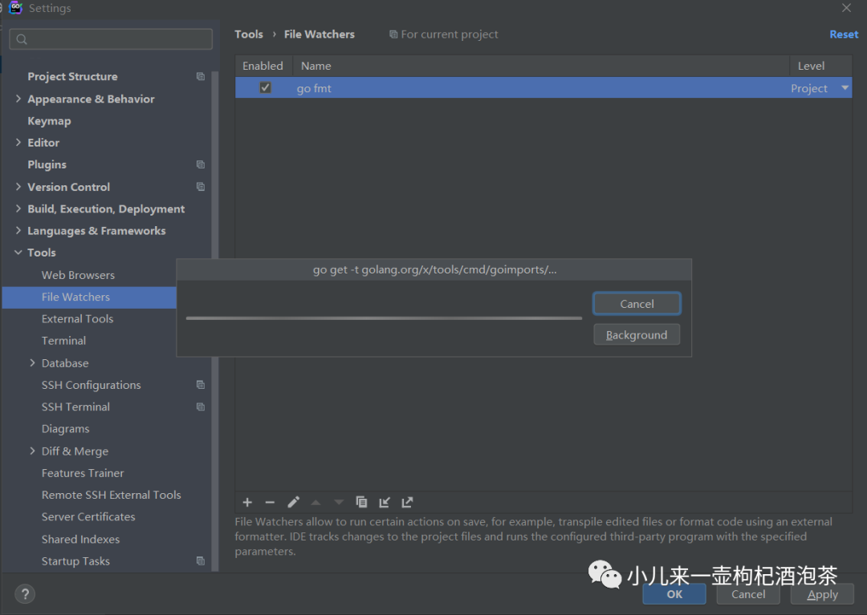Click the Move Down arrow icon
This screenshot has width=867, height=615.
coord(339,502)
